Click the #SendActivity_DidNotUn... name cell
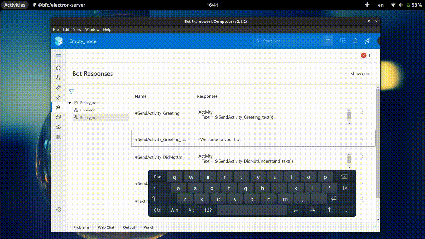425x239 pixels. point(160,157)
